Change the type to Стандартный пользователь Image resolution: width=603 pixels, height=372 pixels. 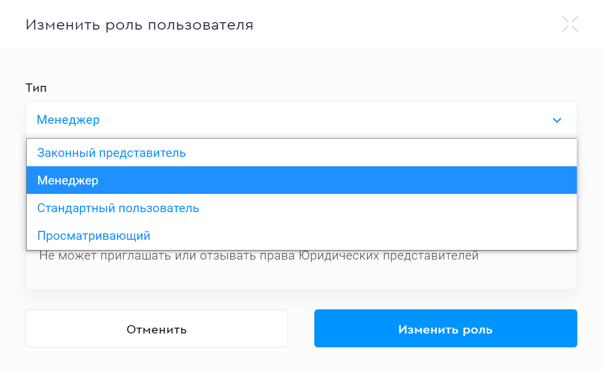point(118,208)
